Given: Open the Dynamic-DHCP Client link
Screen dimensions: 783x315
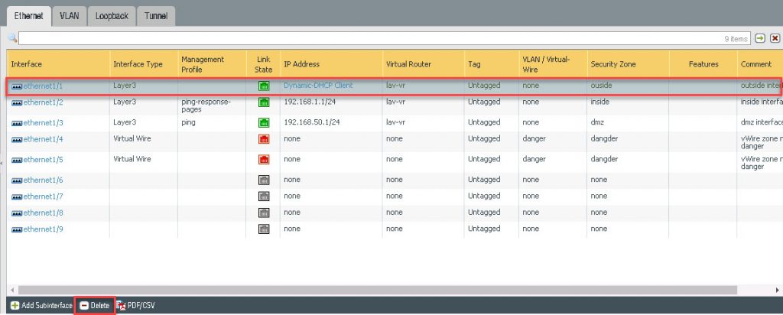Looking at the screenshot, I should (x=318, y=86).
